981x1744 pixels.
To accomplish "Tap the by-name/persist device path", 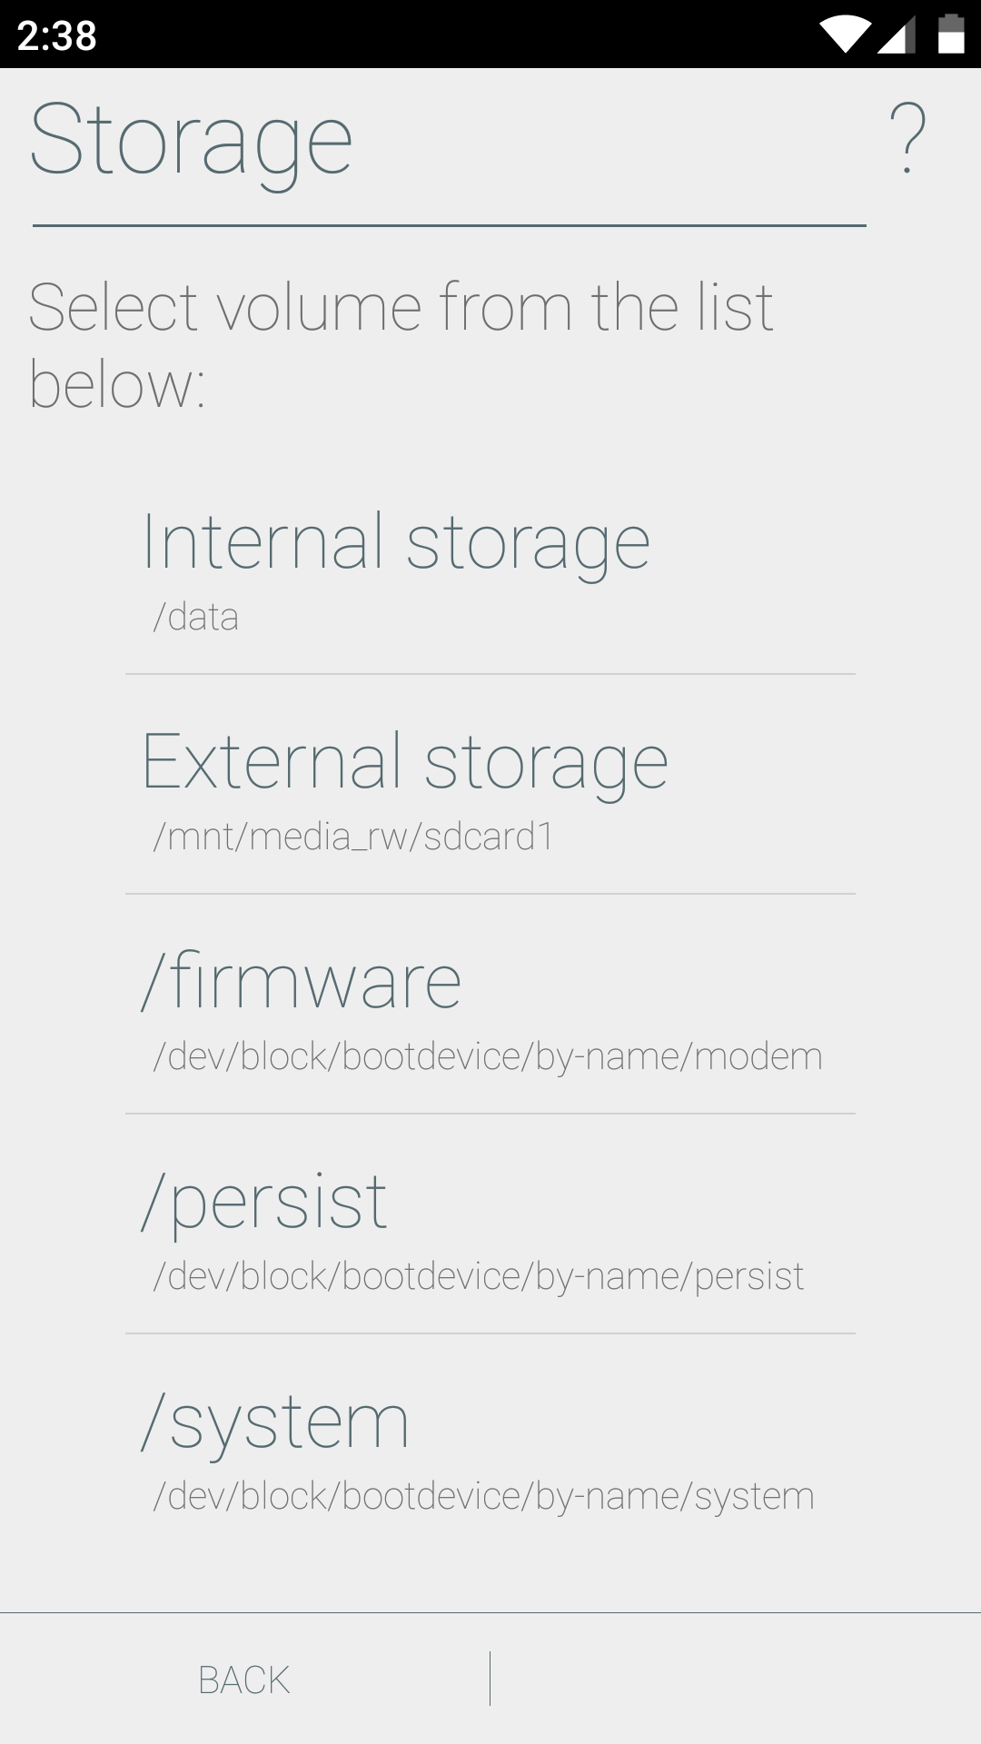I will (479, 1277).
